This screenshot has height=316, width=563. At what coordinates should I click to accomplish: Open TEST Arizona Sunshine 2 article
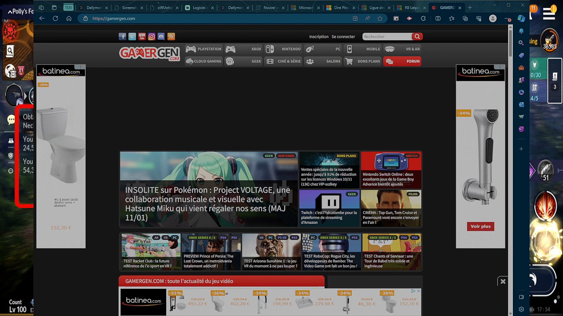271,252
